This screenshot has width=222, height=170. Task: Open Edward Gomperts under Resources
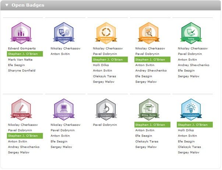coord(22,48)
